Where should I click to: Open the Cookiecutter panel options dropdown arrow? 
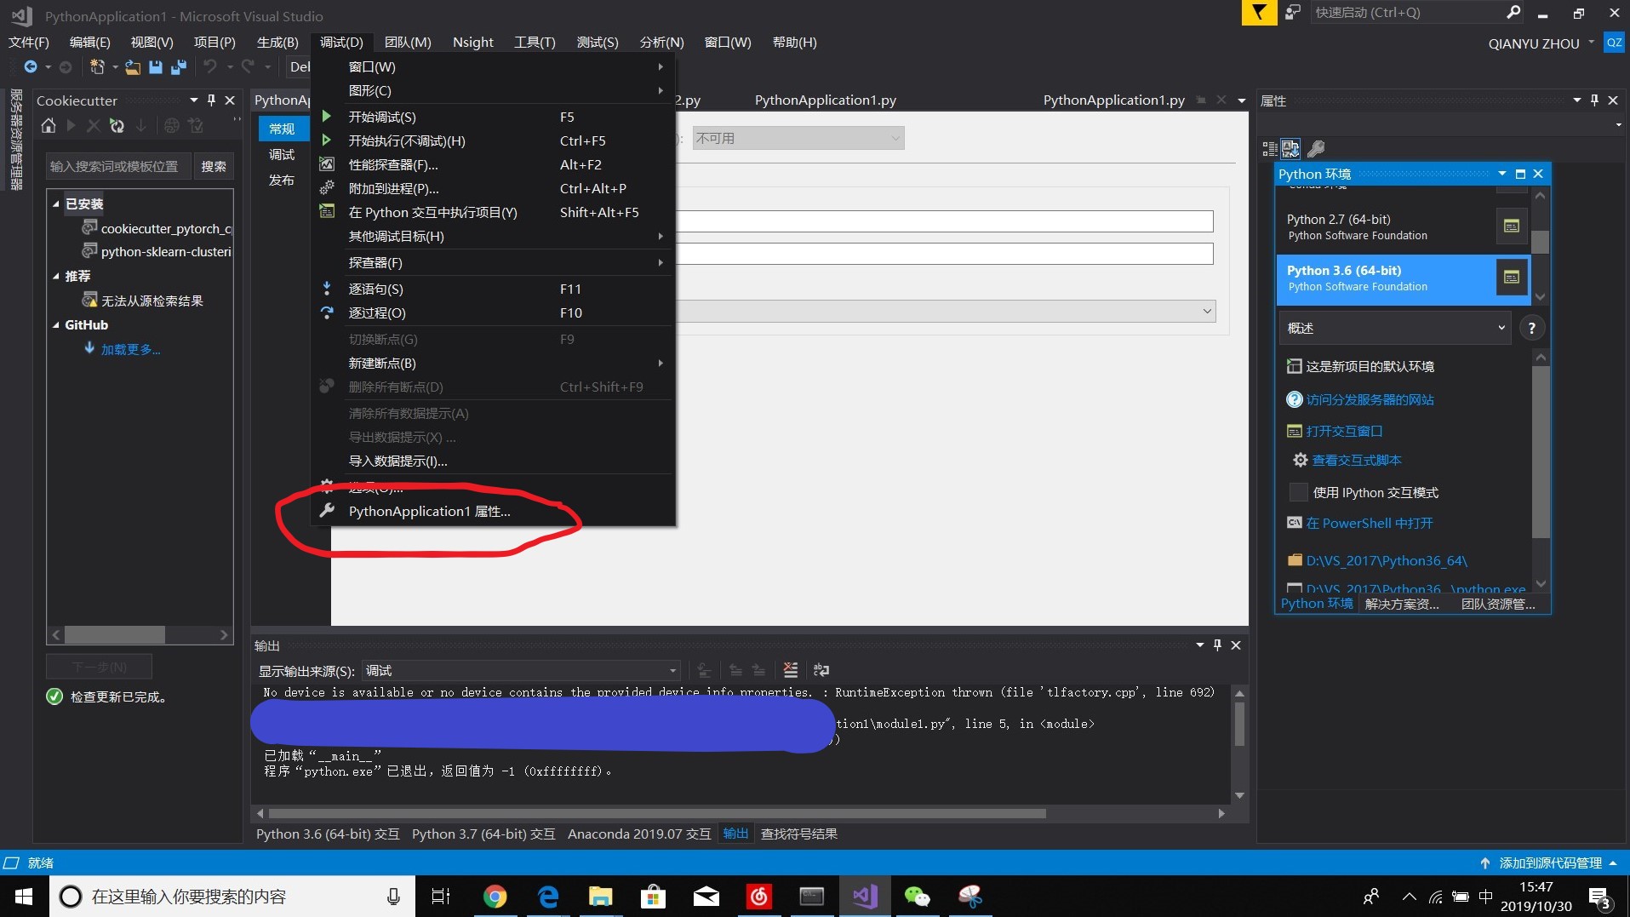tap(194, 100)
